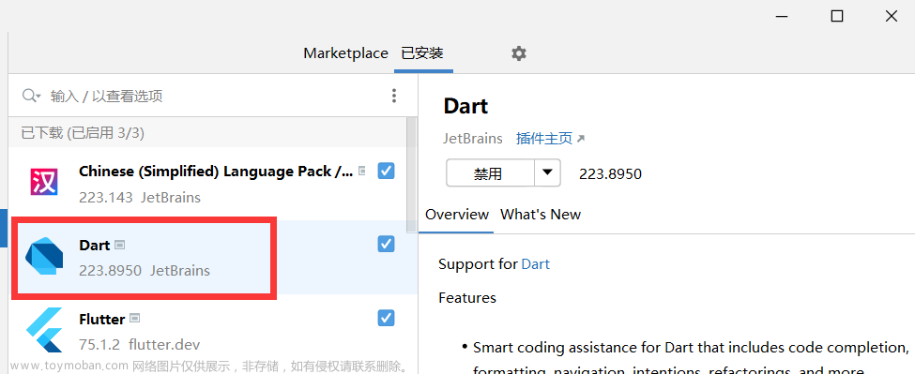Close the window
This screenshot has height=374, width=915.
892,16
